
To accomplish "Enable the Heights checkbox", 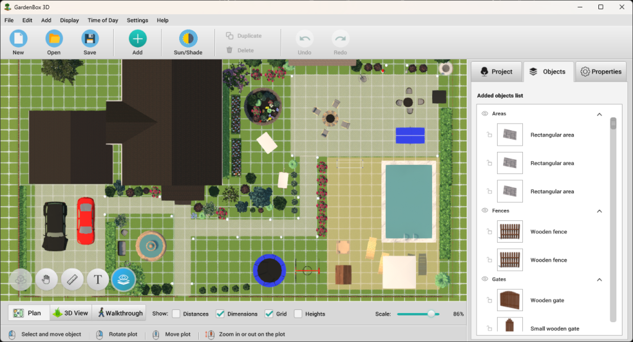I will click(x=298, y=314).
